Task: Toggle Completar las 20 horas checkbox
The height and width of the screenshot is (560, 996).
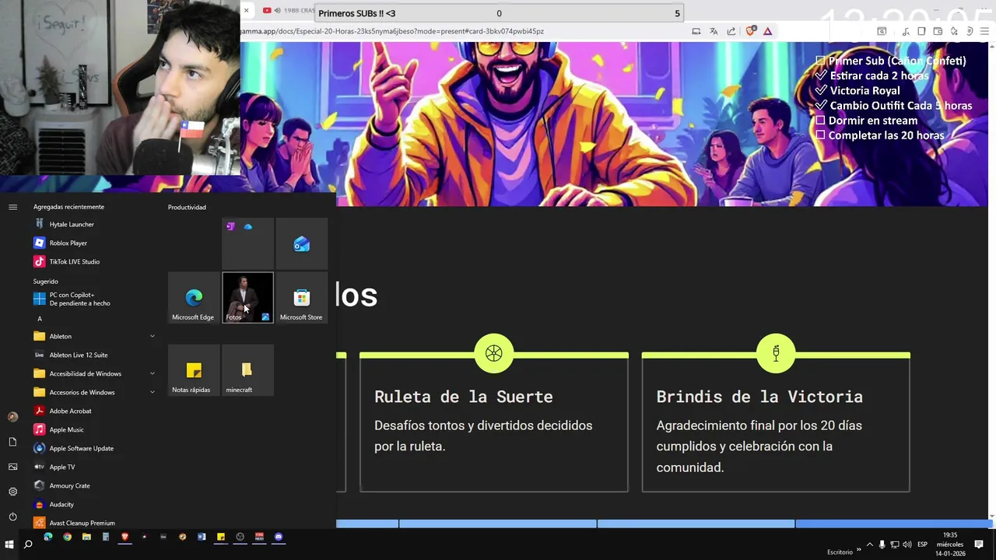Action: tap(820, 135)
